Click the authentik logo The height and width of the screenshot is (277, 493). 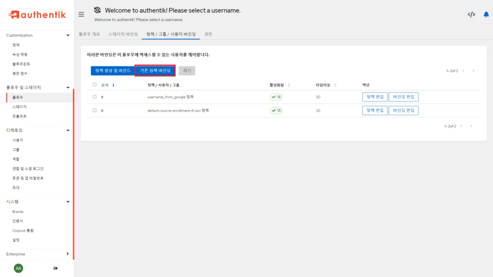tap(37, 15)
